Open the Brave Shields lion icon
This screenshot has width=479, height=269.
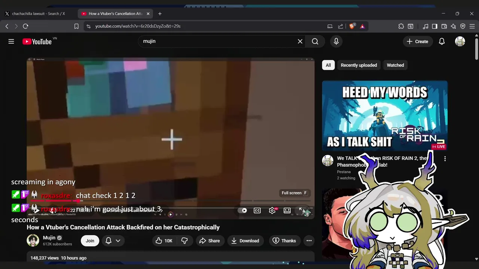click(x=352, y=26)
